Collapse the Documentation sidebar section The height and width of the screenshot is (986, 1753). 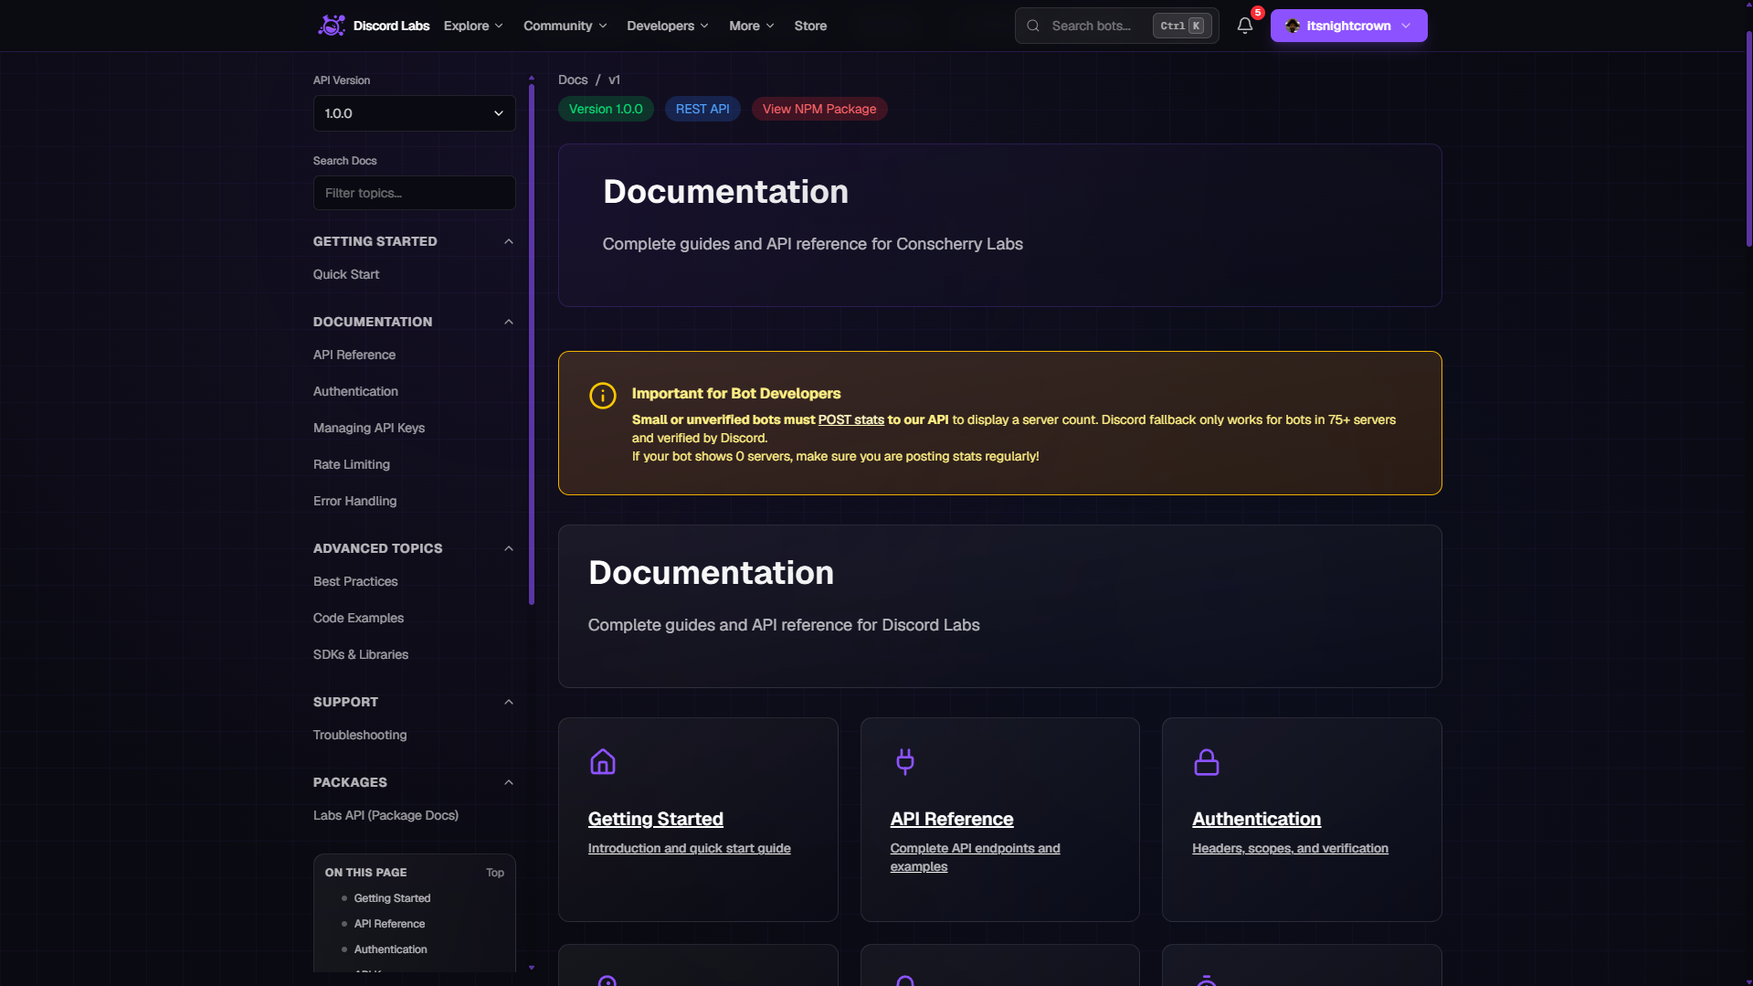coord(509,322)
